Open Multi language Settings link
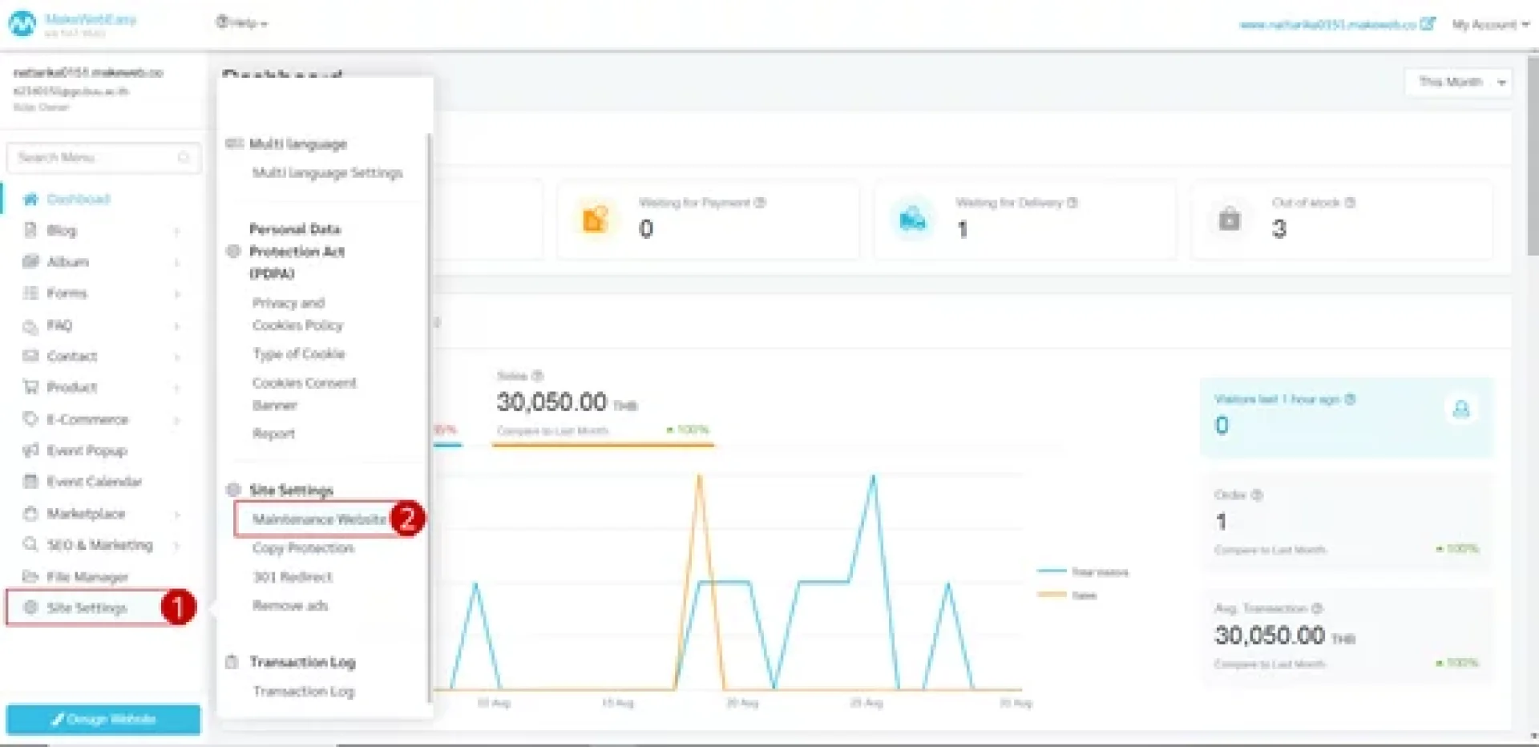Screen dimensions: 1539x747 coord(327,173)
